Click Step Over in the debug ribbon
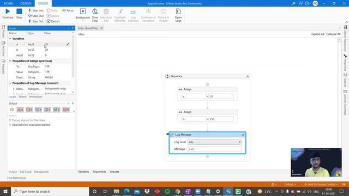 click(36, 16)
